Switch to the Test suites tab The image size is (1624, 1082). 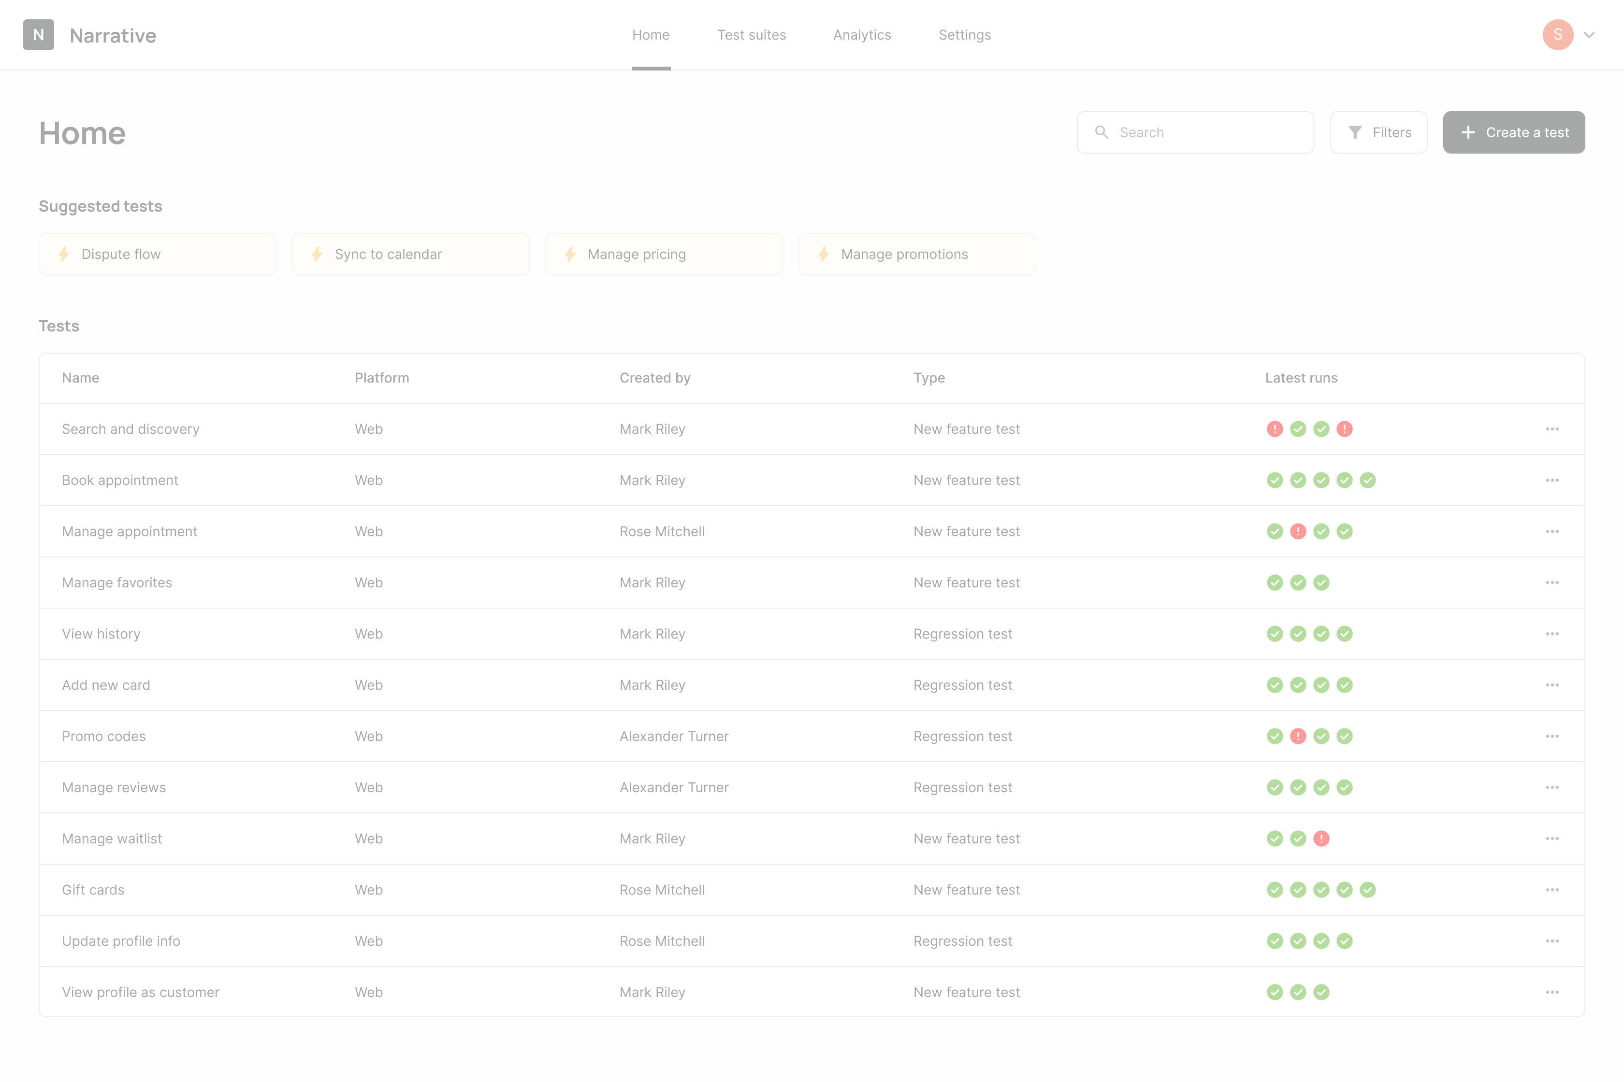point(751,35)
